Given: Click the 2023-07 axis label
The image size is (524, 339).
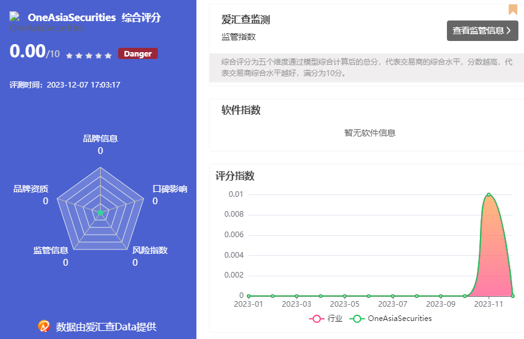Looking at the screenshot, I should click(x=393, y=304).
